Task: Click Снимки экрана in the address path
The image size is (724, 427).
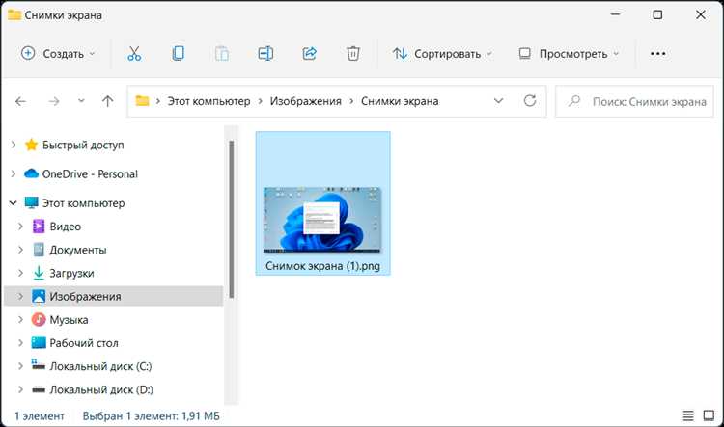Action: (400, 101)
